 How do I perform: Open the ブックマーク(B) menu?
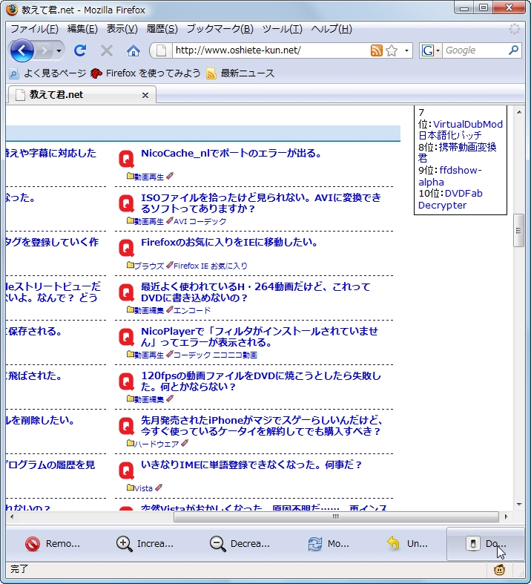pos(220,29)
